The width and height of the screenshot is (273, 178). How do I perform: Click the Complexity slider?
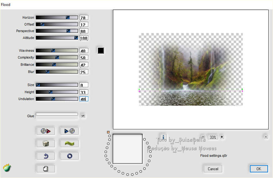tap(57, 57)
